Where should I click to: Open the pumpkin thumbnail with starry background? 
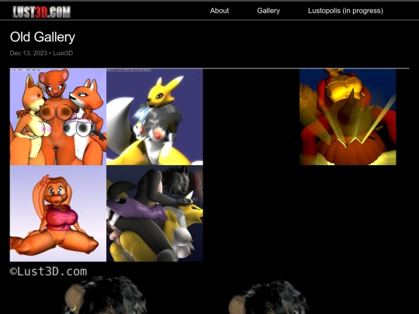click(348, 117)
